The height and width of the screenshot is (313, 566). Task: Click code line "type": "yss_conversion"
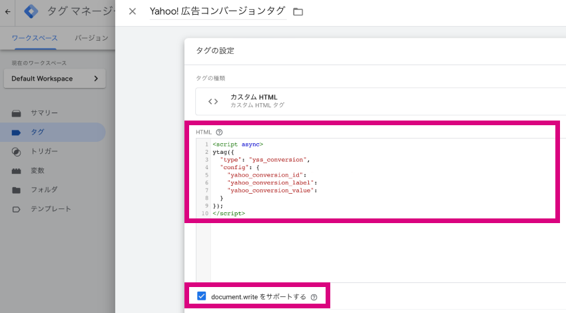pyautogui.click(x=265, y=160)
